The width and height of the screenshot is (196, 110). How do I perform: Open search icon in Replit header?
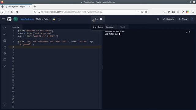coord(193,19)
